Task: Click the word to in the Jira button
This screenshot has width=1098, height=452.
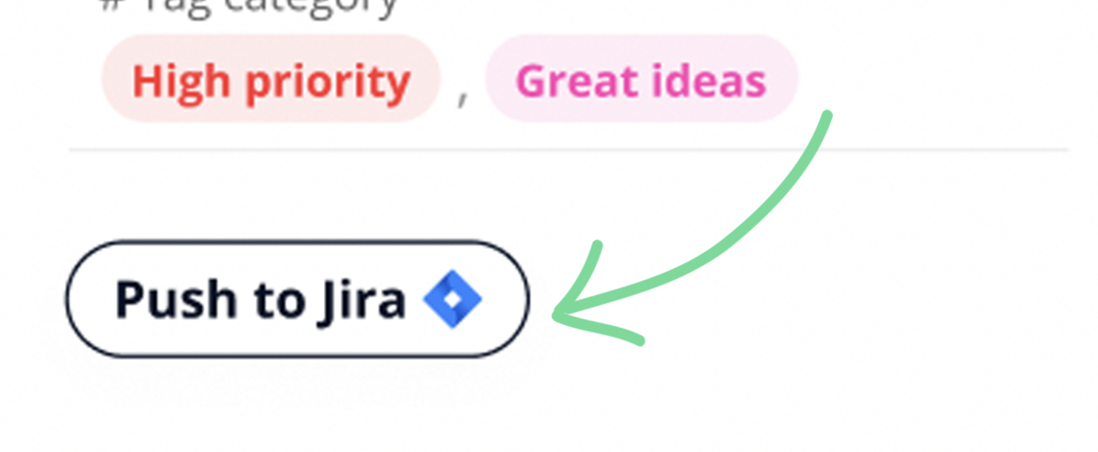Action: [280, 300]
